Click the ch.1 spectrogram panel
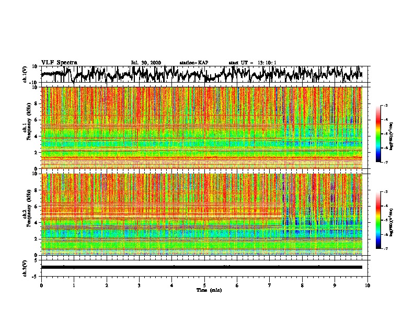 (202, 128)
